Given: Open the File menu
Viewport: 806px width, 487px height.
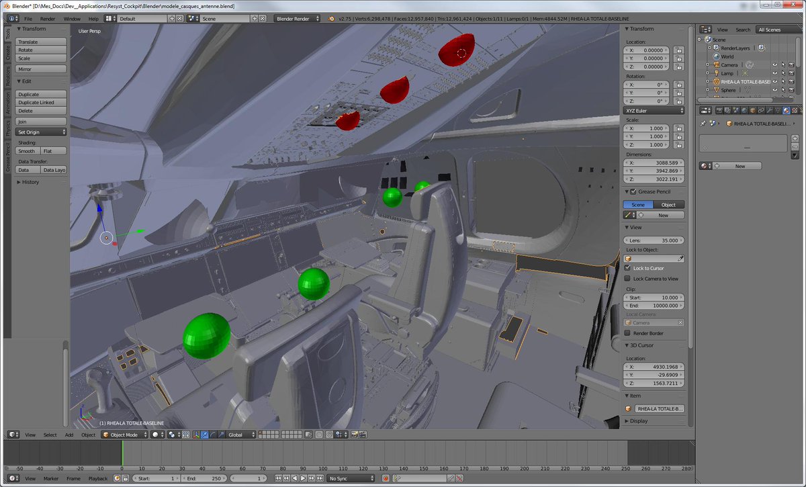Looking at the screenshot, I should [28, 19].
